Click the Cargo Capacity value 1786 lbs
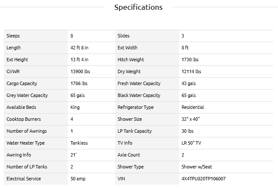Screen dimensions: 278x188 [79, 83]
